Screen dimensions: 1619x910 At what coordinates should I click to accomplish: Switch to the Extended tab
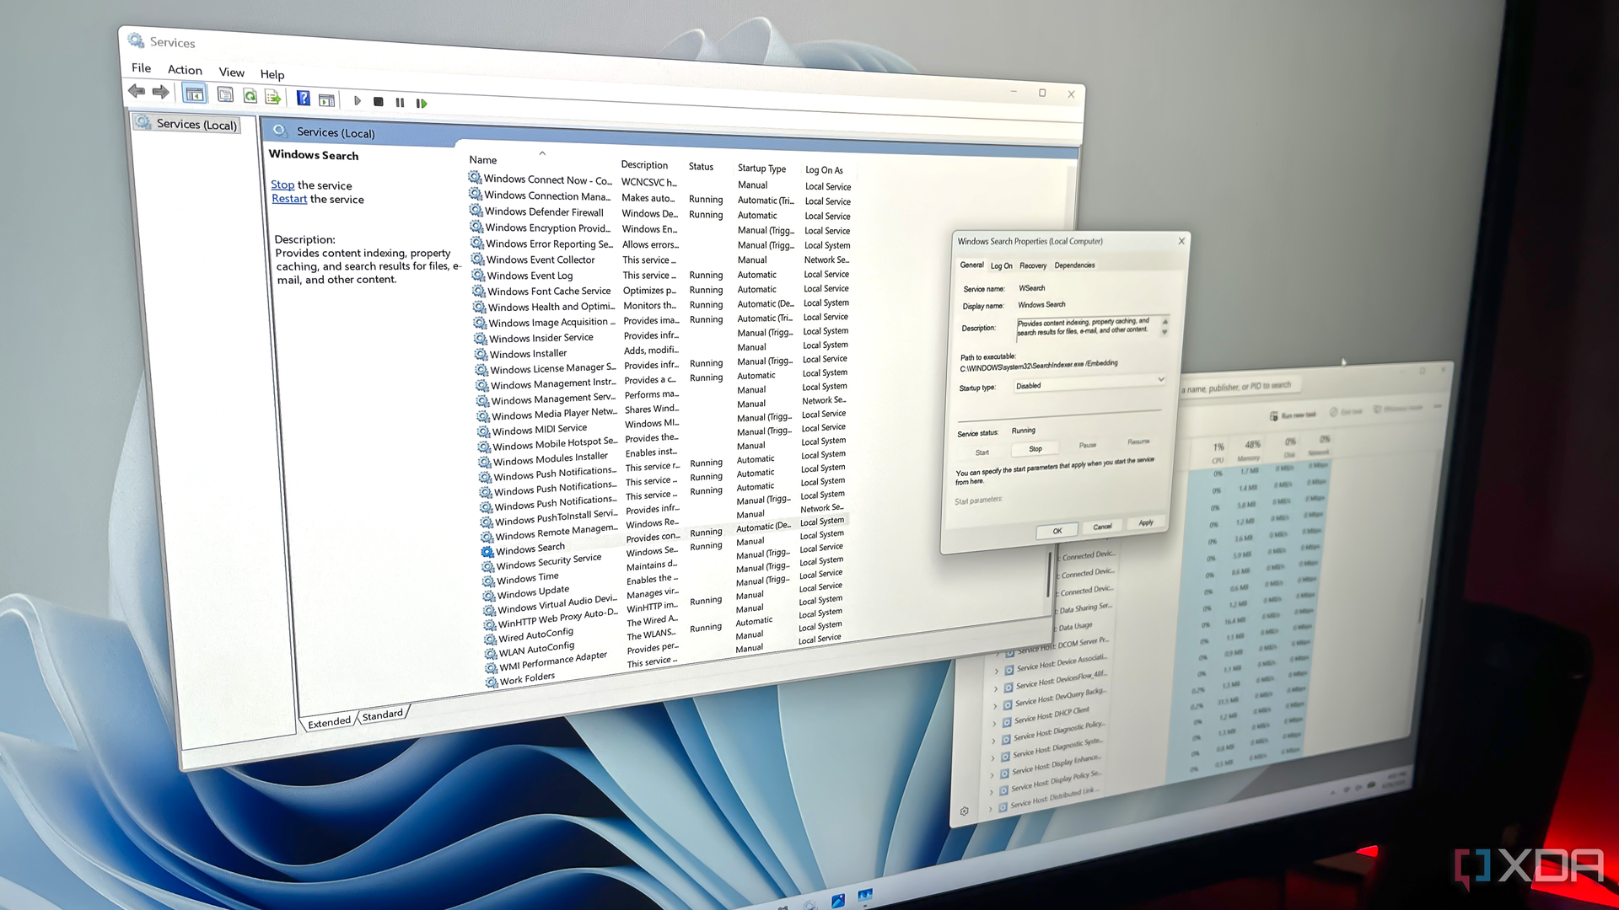click(x=329, y=722)
